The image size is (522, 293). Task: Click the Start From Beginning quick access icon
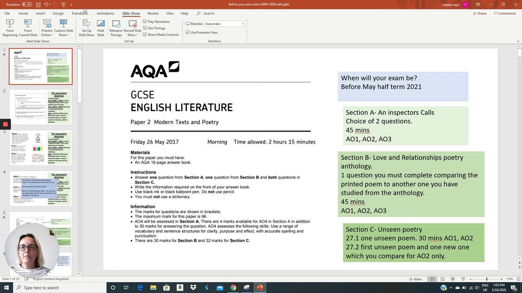coord(63,4)
